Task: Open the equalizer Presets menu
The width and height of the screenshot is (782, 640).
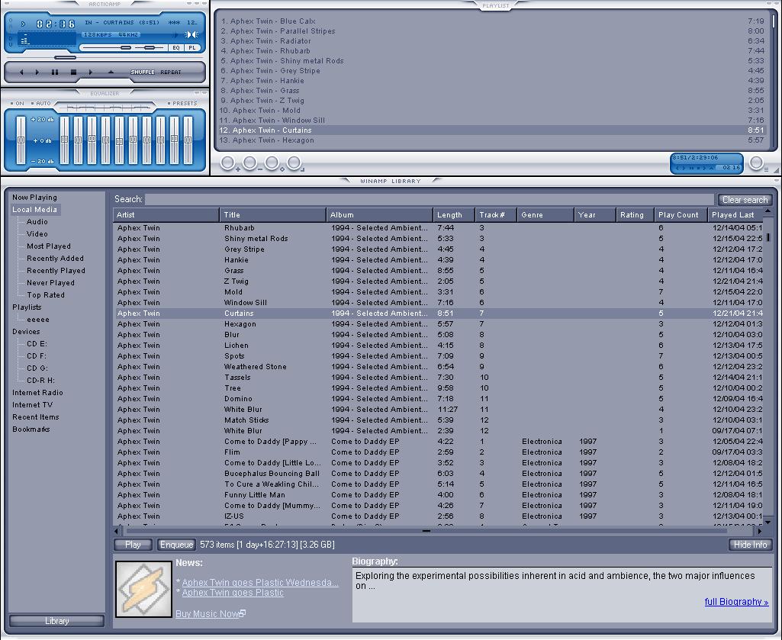Action: 184,103
